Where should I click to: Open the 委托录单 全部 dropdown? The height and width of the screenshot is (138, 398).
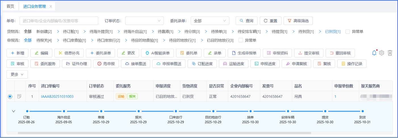click(x=210, y=21)
